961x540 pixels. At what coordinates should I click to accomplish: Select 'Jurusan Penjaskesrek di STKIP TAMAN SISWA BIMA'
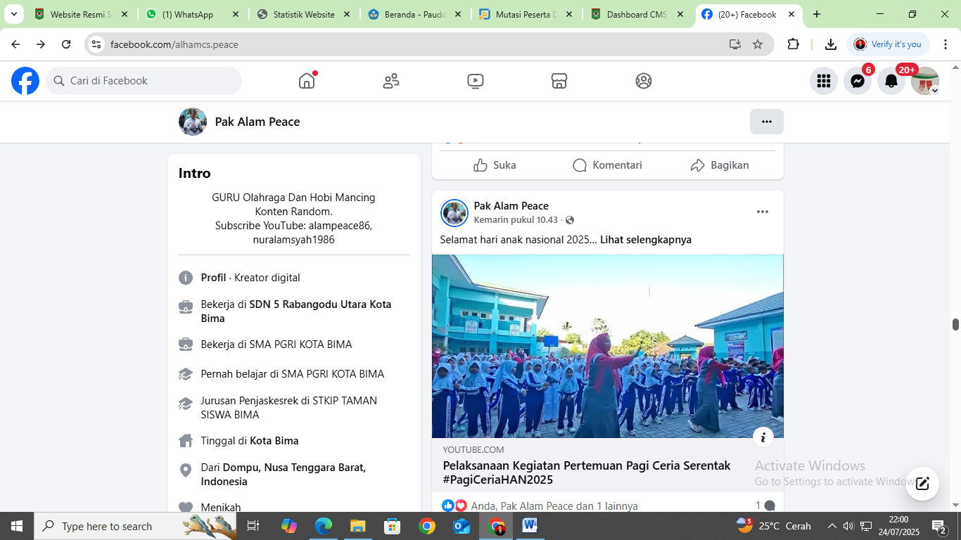pos(289,408)
